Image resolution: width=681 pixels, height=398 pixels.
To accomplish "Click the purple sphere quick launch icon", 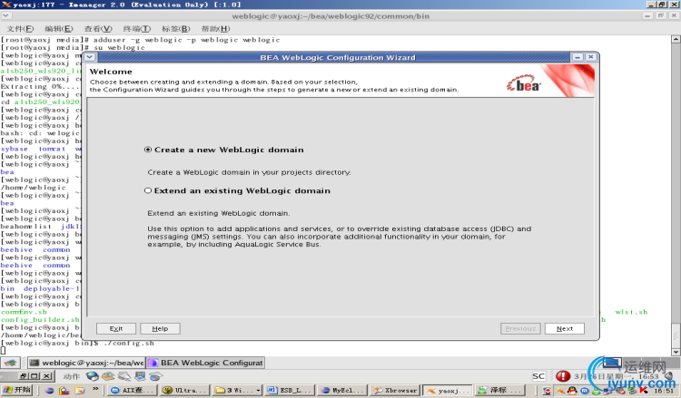I will (x=49, y=390).
